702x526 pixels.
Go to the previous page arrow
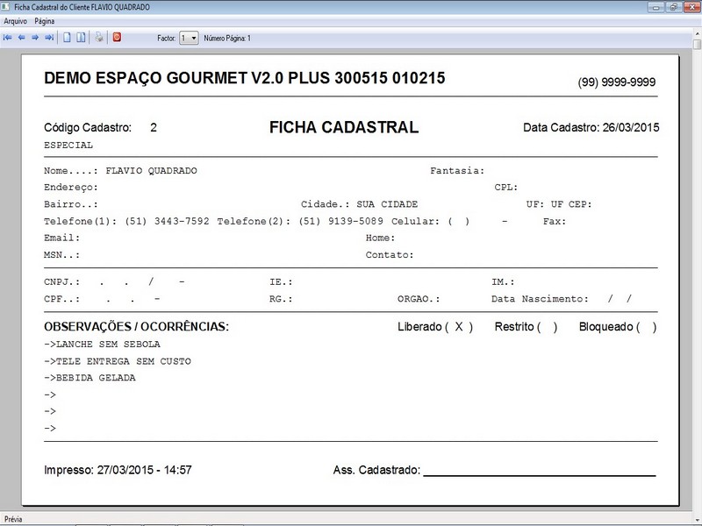point(21,38)
